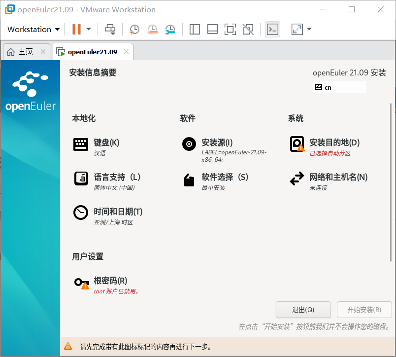Revert VM to previous snapshot
396x357 pixels.
(152, 29)
